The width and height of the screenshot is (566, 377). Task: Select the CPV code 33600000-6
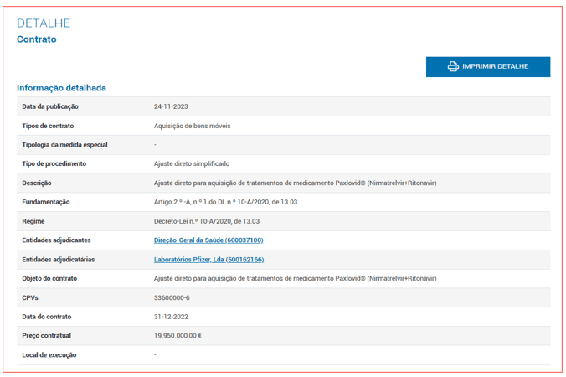[171, 297]
